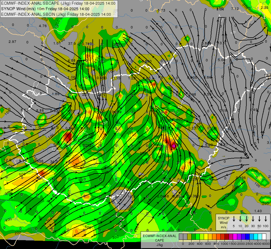271x249 pixels.
Task: Click the '7.12' value on the map
Action: pos(235,9)
